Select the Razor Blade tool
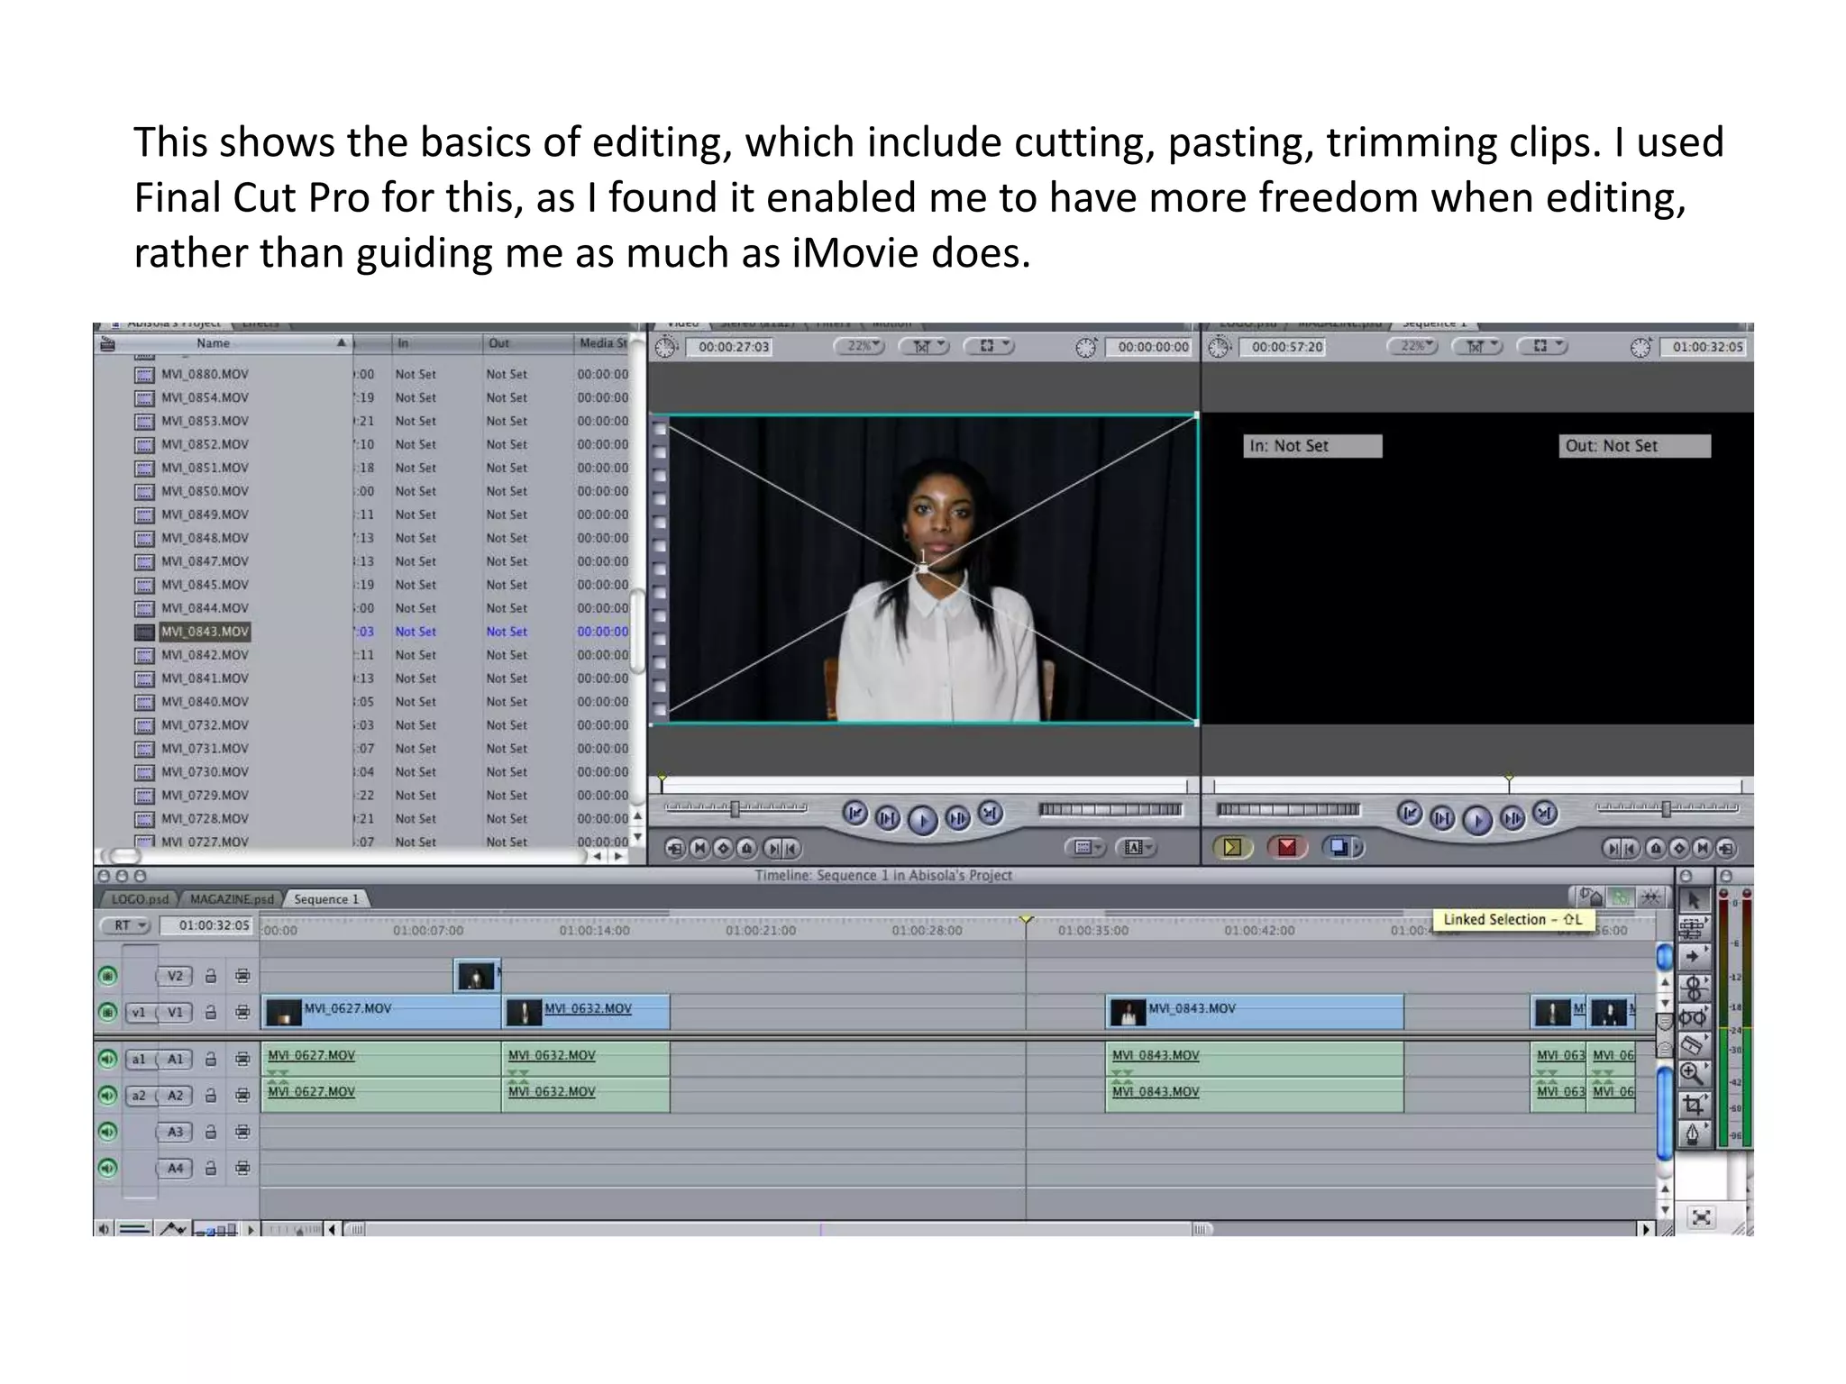This screenshot has width=1846, height=1384. click(x=1693, y=1045)
